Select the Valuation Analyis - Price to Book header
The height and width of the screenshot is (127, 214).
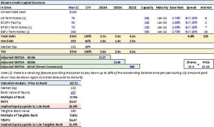tap(24, 83)
